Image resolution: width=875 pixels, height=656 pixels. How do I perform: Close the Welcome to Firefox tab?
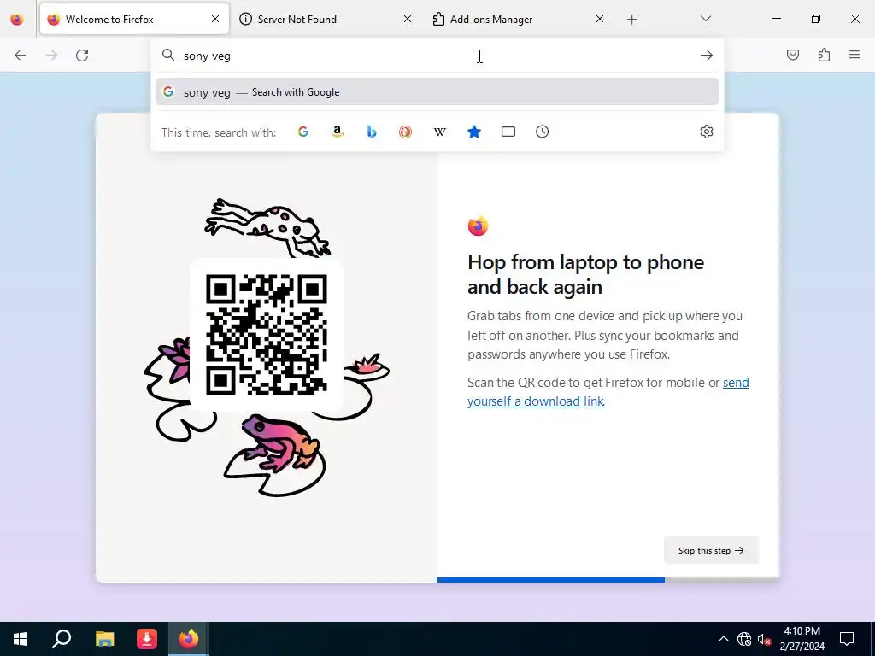pos(214,19)
